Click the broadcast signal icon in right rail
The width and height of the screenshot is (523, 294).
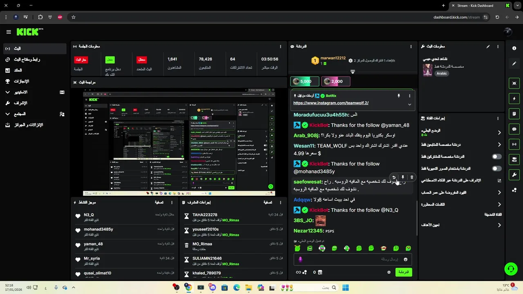tap(514, 144)
